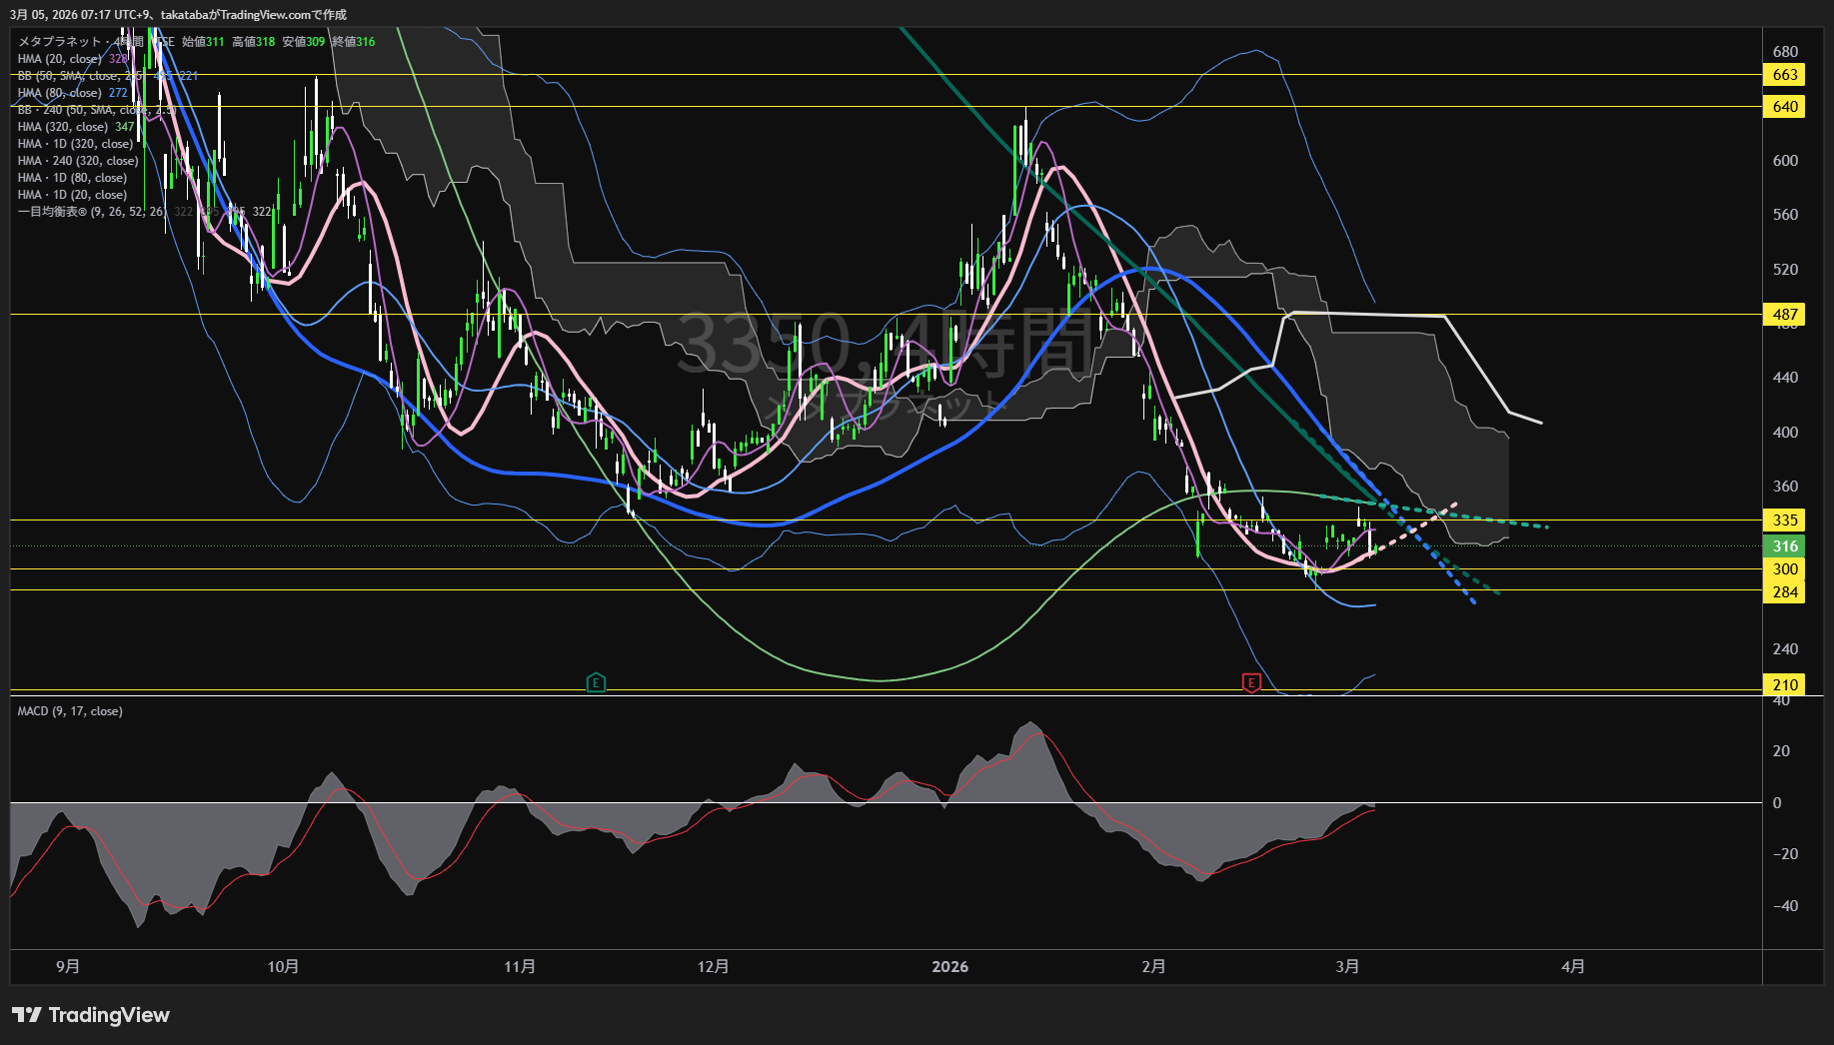Click the TradingView logo at bottom left
This screenshot has width=1834, height=1045.
click(x=91, y=1015)
